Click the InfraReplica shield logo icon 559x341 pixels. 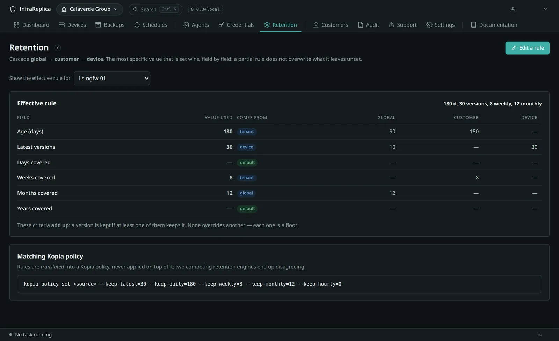point(13,9)
